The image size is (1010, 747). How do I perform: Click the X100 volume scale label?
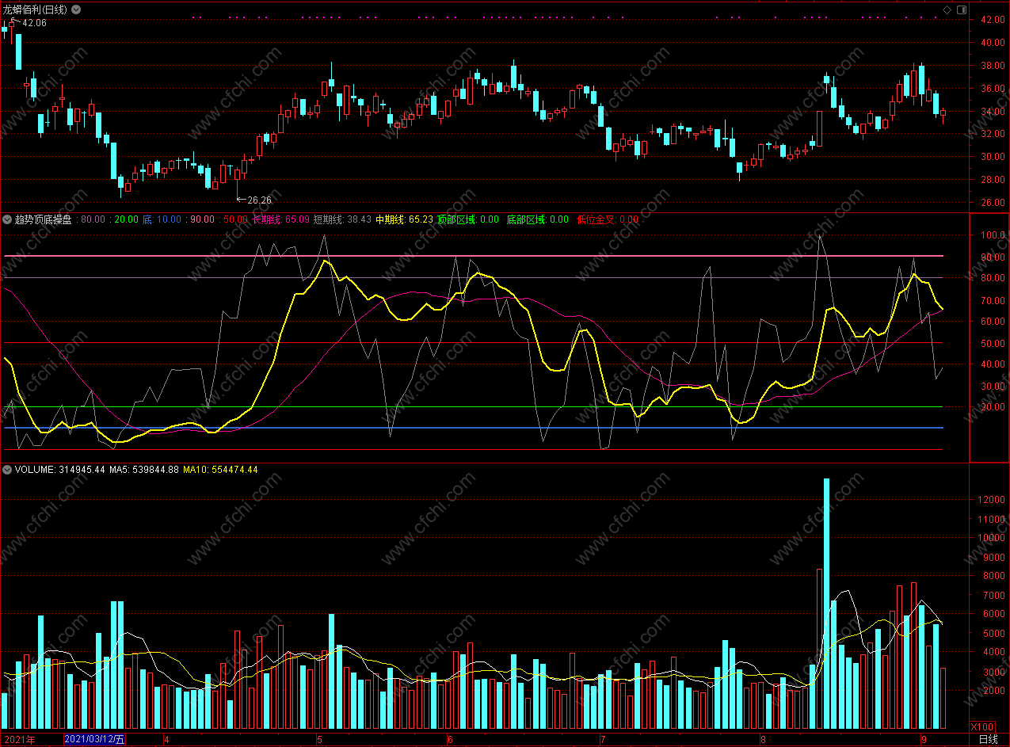[x=983, y=726]
